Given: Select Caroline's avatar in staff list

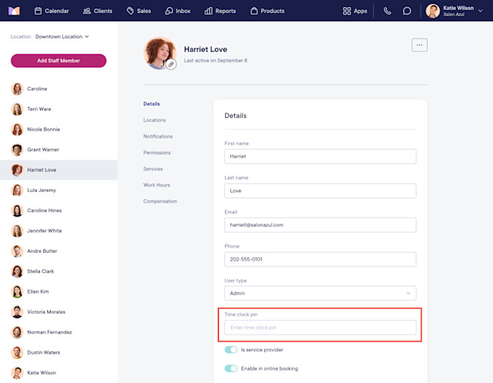Looking at the screenshot, I should (17, 89).
